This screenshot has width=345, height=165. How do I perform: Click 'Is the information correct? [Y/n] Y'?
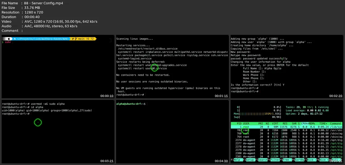click(258, 85)
